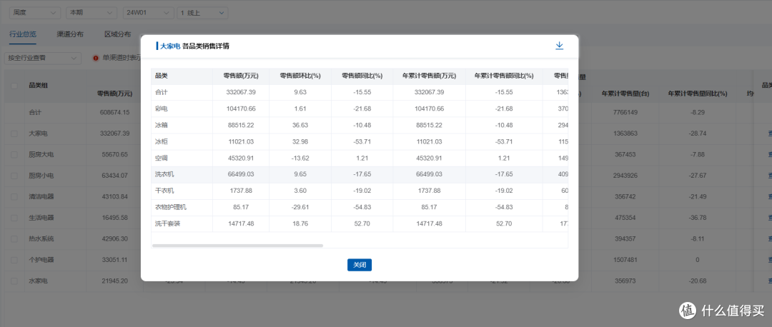772x327 pixels.
Task: Switch to the 渠道分布 tab
Action: coord(70,34)
